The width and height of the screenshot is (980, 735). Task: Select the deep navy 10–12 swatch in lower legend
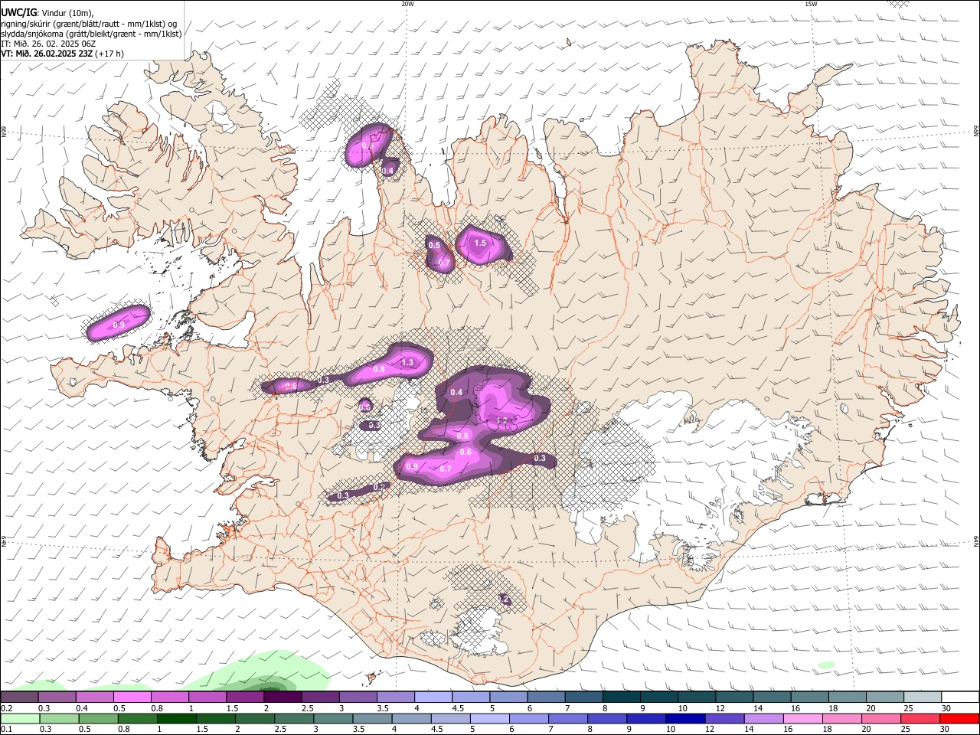(687, 719)
